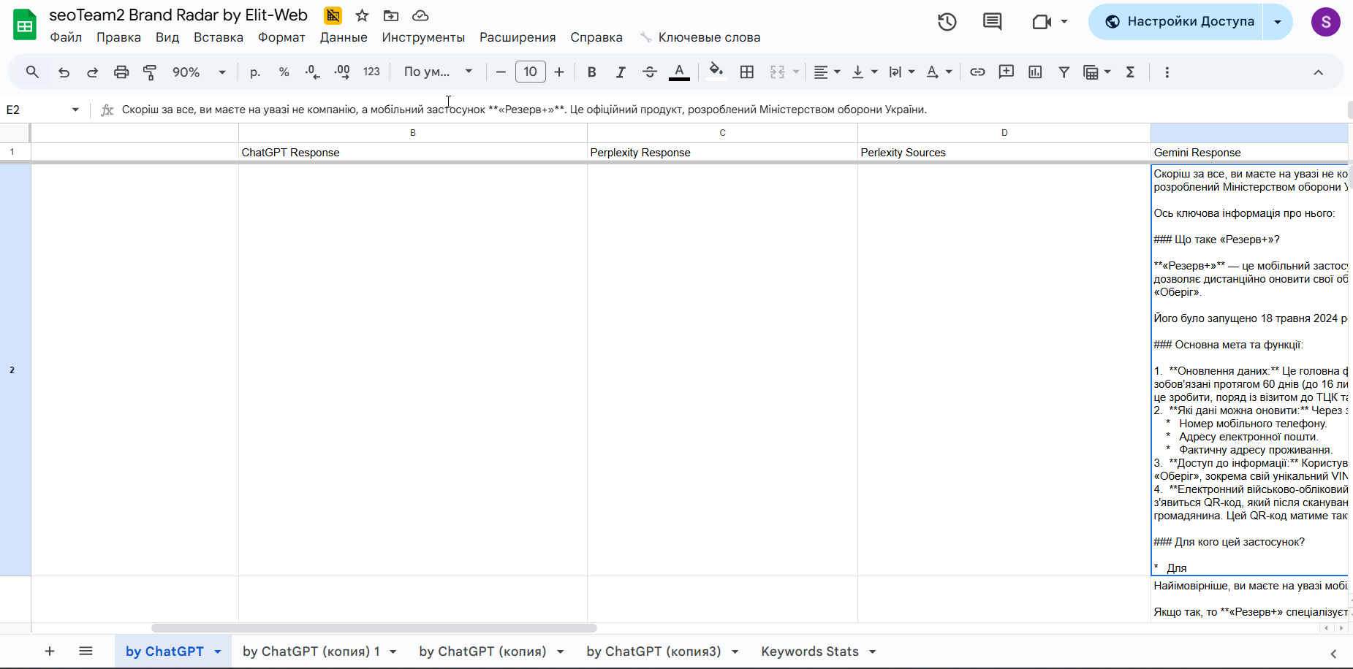The width and height of the screenshot is (1353, 669).
Task: Apply currency format р.
Action: click(x=255, y=72)
